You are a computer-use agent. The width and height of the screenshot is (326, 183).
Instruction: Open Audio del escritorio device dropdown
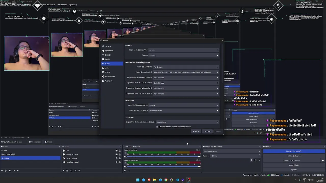(x=186, y=67)
